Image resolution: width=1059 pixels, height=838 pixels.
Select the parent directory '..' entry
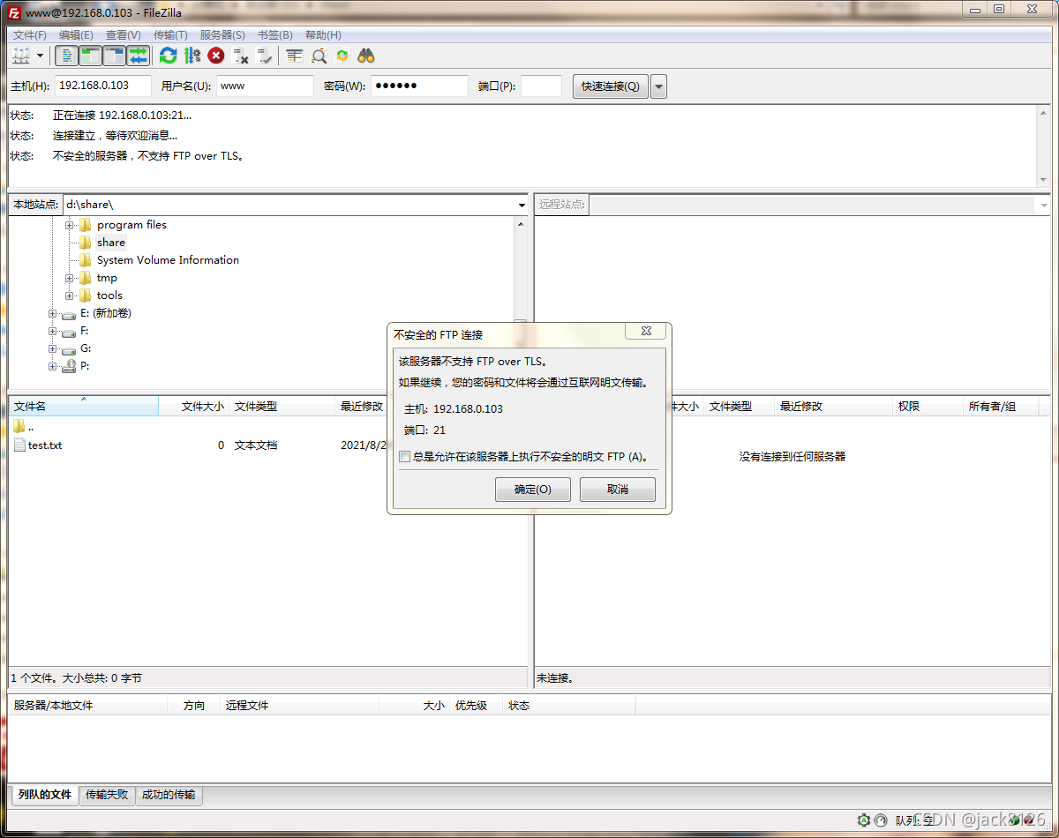[x=24, y=427]
